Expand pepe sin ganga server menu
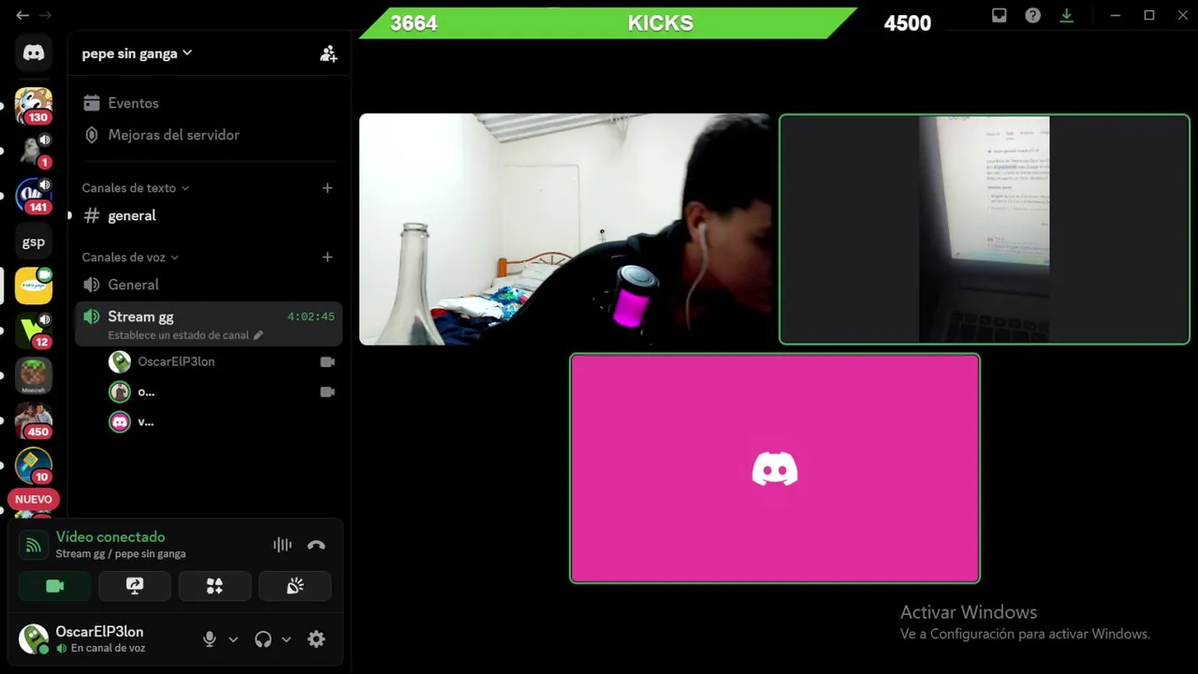This screenshot has height=674, width=1198. coord(137,53)
